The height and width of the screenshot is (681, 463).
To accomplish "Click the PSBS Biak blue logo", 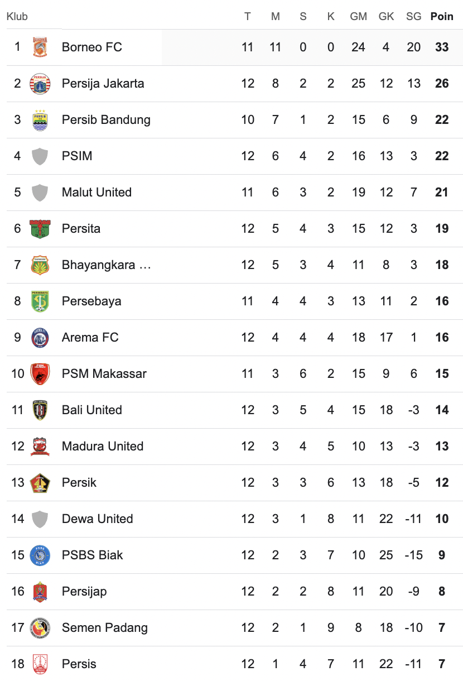I will click(x=40, y=555).
